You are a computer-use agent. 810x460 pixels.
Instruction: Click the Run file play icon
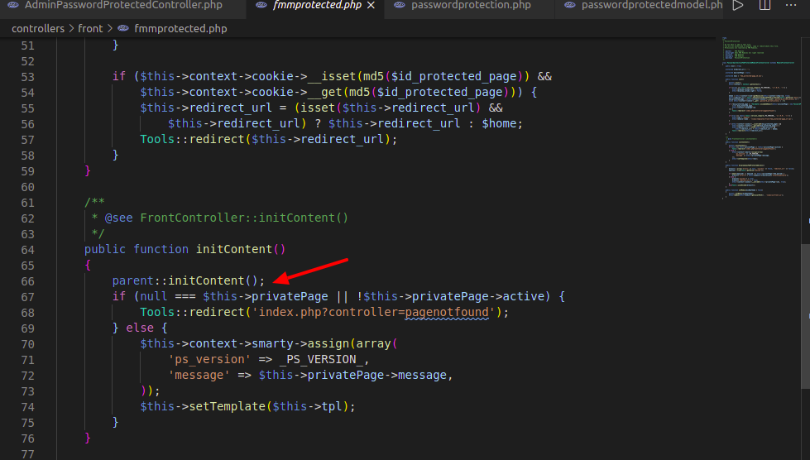coord(738,6)
